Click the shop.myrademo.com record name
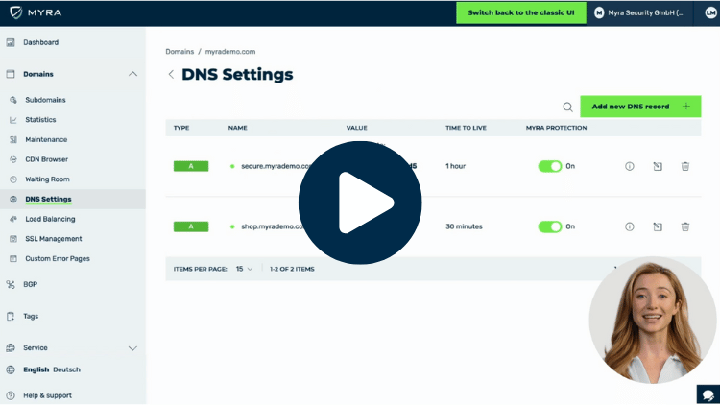The height and width of the screenshot is (405, 720). click(273, 226)
